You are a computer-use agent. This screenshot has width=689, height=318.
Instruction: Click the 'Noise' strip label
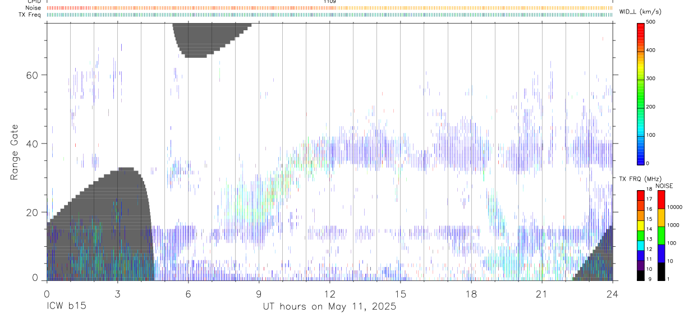click(34, 8)
